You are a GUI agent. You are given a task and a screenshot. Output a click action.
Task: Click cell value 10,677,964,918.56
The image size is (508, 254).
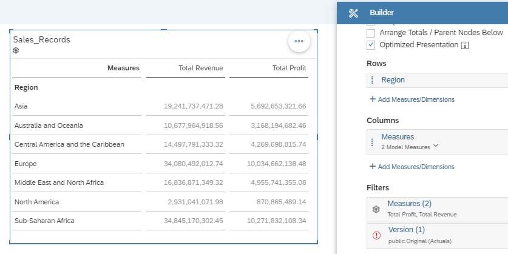[x=194, y=125]
